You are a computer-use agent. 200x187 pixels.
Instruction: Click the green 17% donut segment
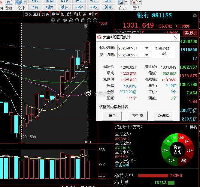click(165, 150)
